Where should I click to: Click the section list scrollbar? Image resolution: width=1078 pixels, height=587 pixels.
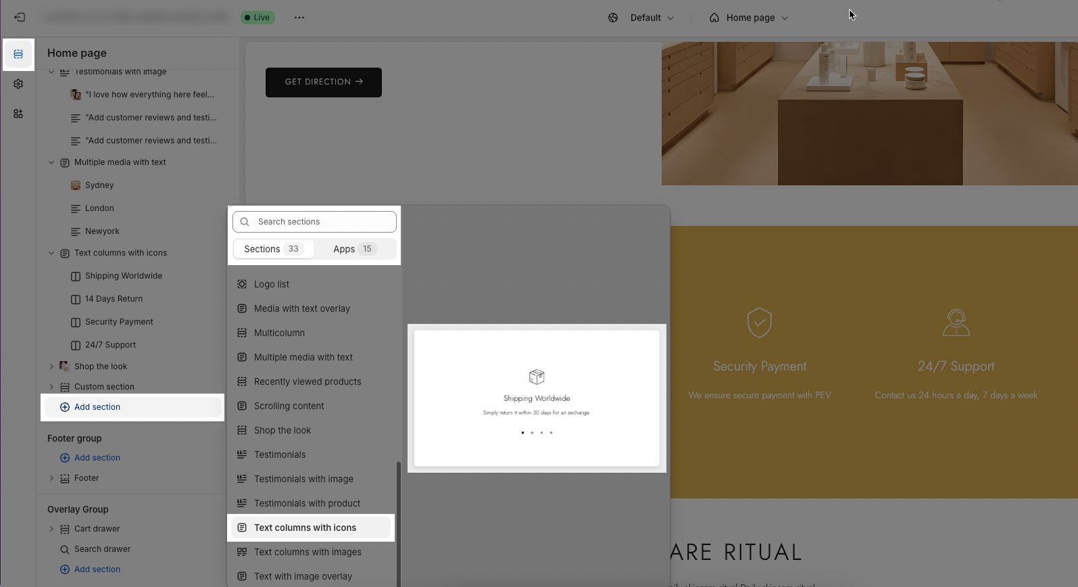[x=399, y=521]
